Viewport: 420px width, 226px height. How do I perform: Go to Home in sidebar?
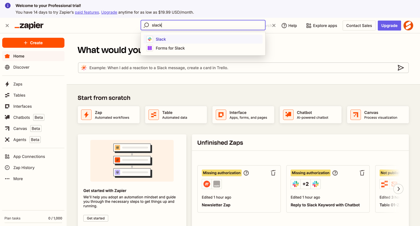coord(33,56)
